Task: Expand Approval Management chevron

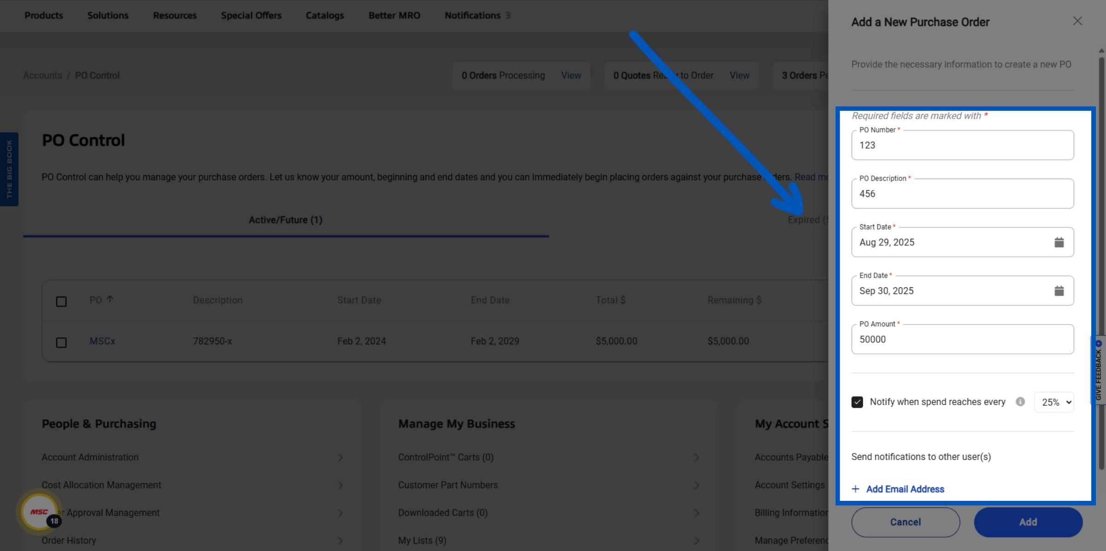Action: coord(340,513)
